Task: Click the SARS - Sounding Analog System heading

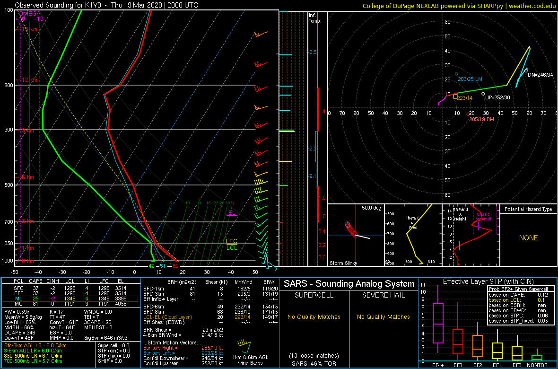Action: pos(349,284)
